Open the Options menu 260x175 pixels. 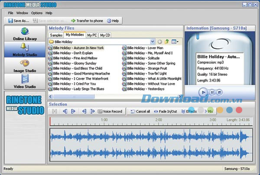37,13
